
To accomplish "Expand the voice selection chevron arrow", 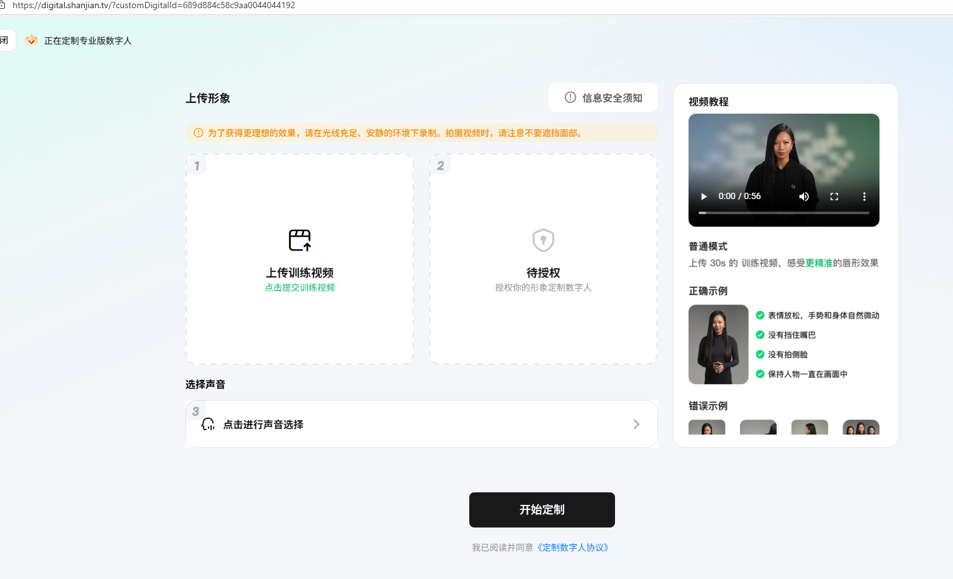I will [636, 425].
